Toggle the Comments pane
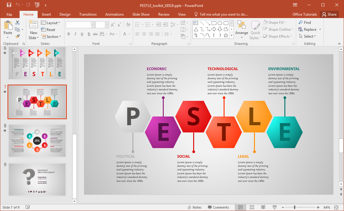Screen dimensions: 344x211 (219, 207)
